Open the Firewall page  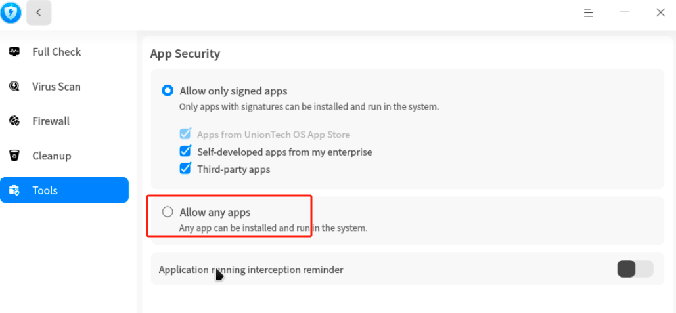point(51,121)
